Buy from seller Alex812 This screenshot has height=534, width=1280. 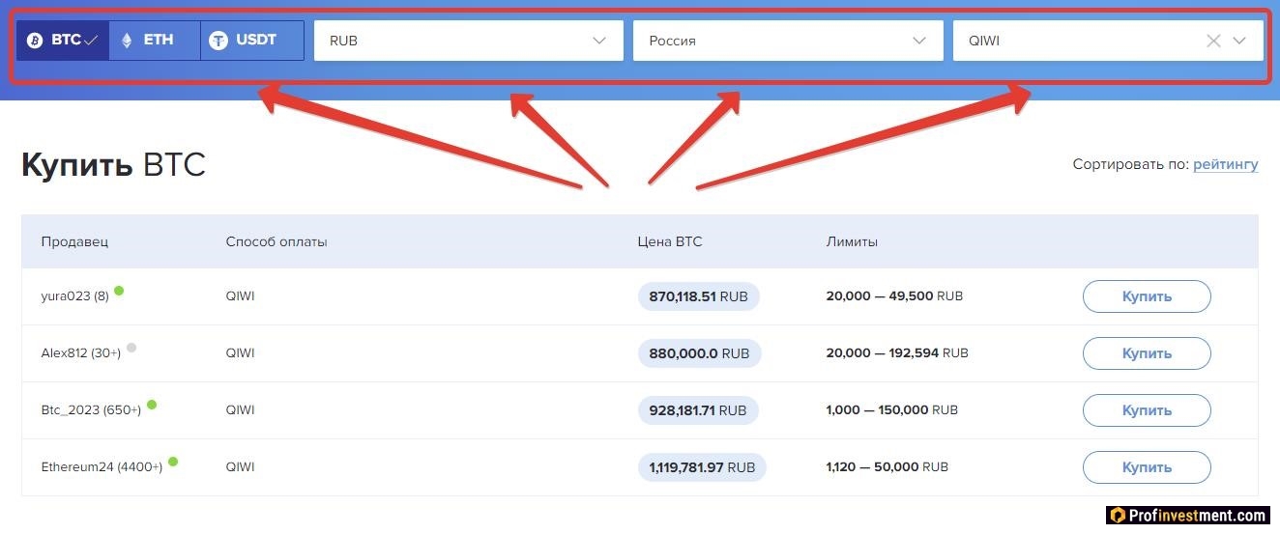click(1147, 353)
